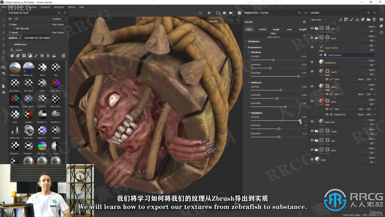Screen dimensions: 385x217
Task: Click the add fill layer bucket icon
Action: click(357, 20)
